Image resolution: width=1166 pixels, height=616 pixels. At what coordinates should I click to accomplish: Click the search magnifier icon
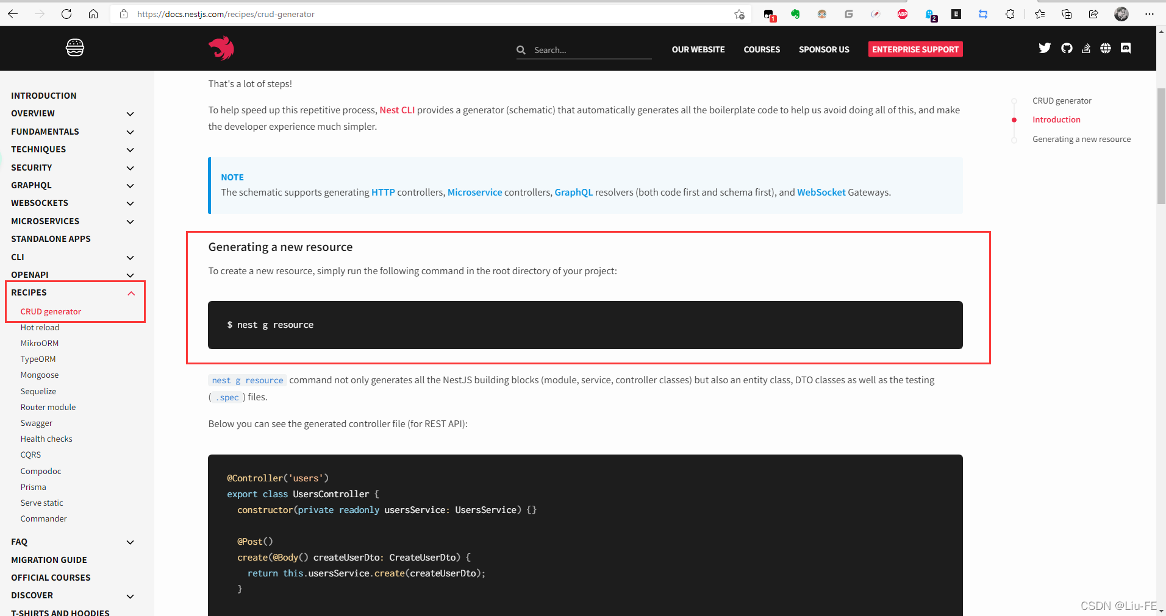[521, 50]
